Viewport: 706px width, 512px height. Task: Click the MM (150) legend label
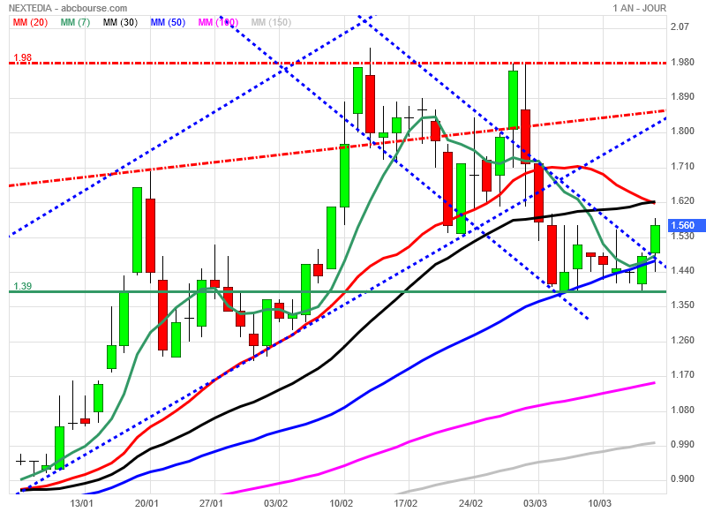pos(271,22)
